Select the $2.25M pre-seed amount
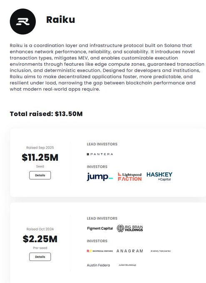 click(40, 239)
